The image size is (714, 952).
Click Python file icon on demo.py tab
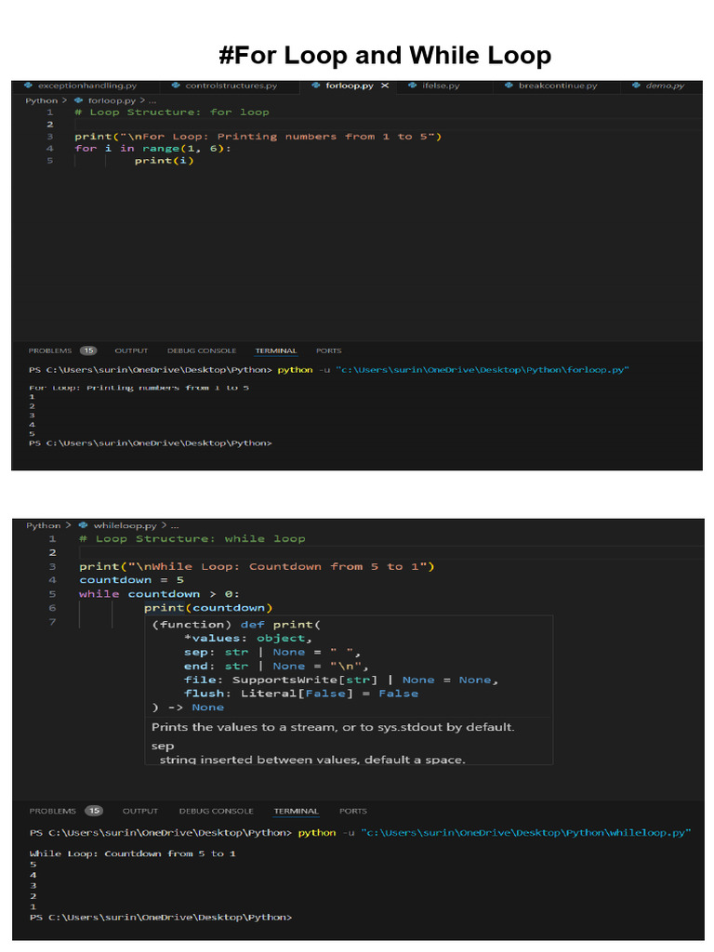pos(636,86)
